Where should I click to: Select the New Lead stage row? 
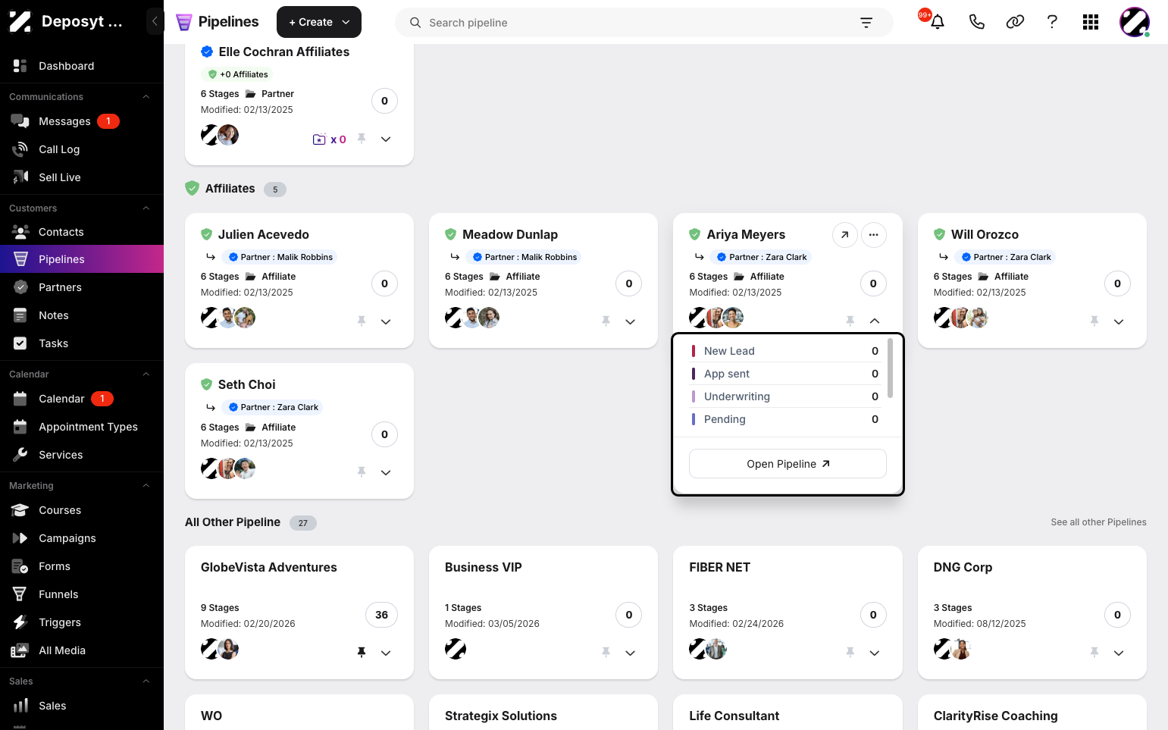pos(784,351)
